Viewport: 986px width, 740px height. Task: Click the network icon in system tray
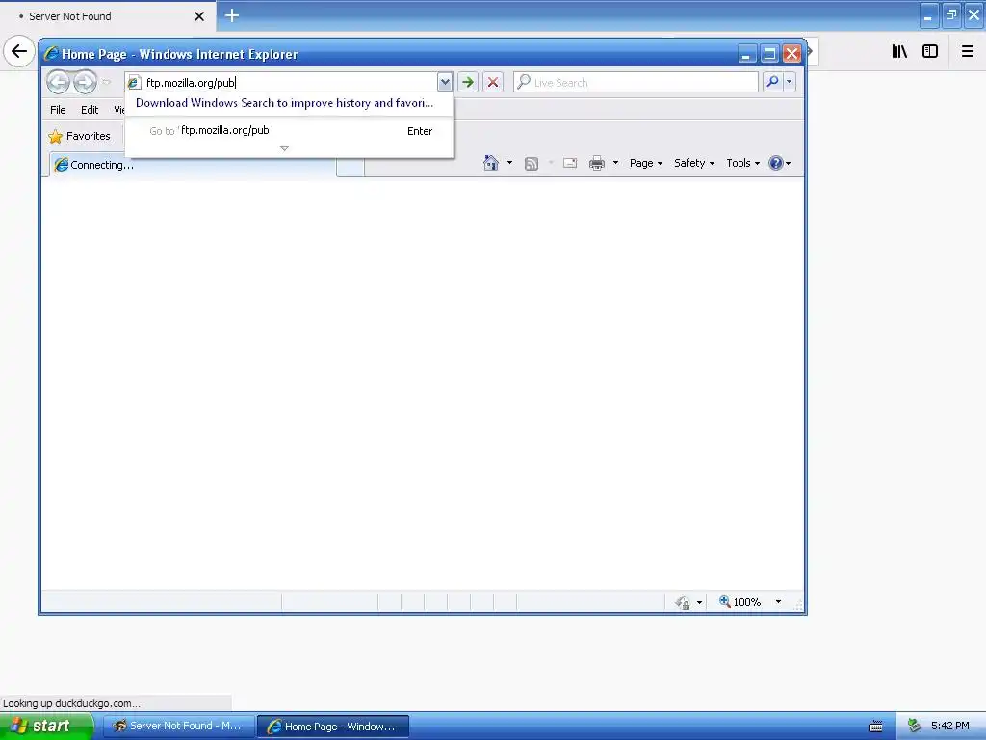914,727
